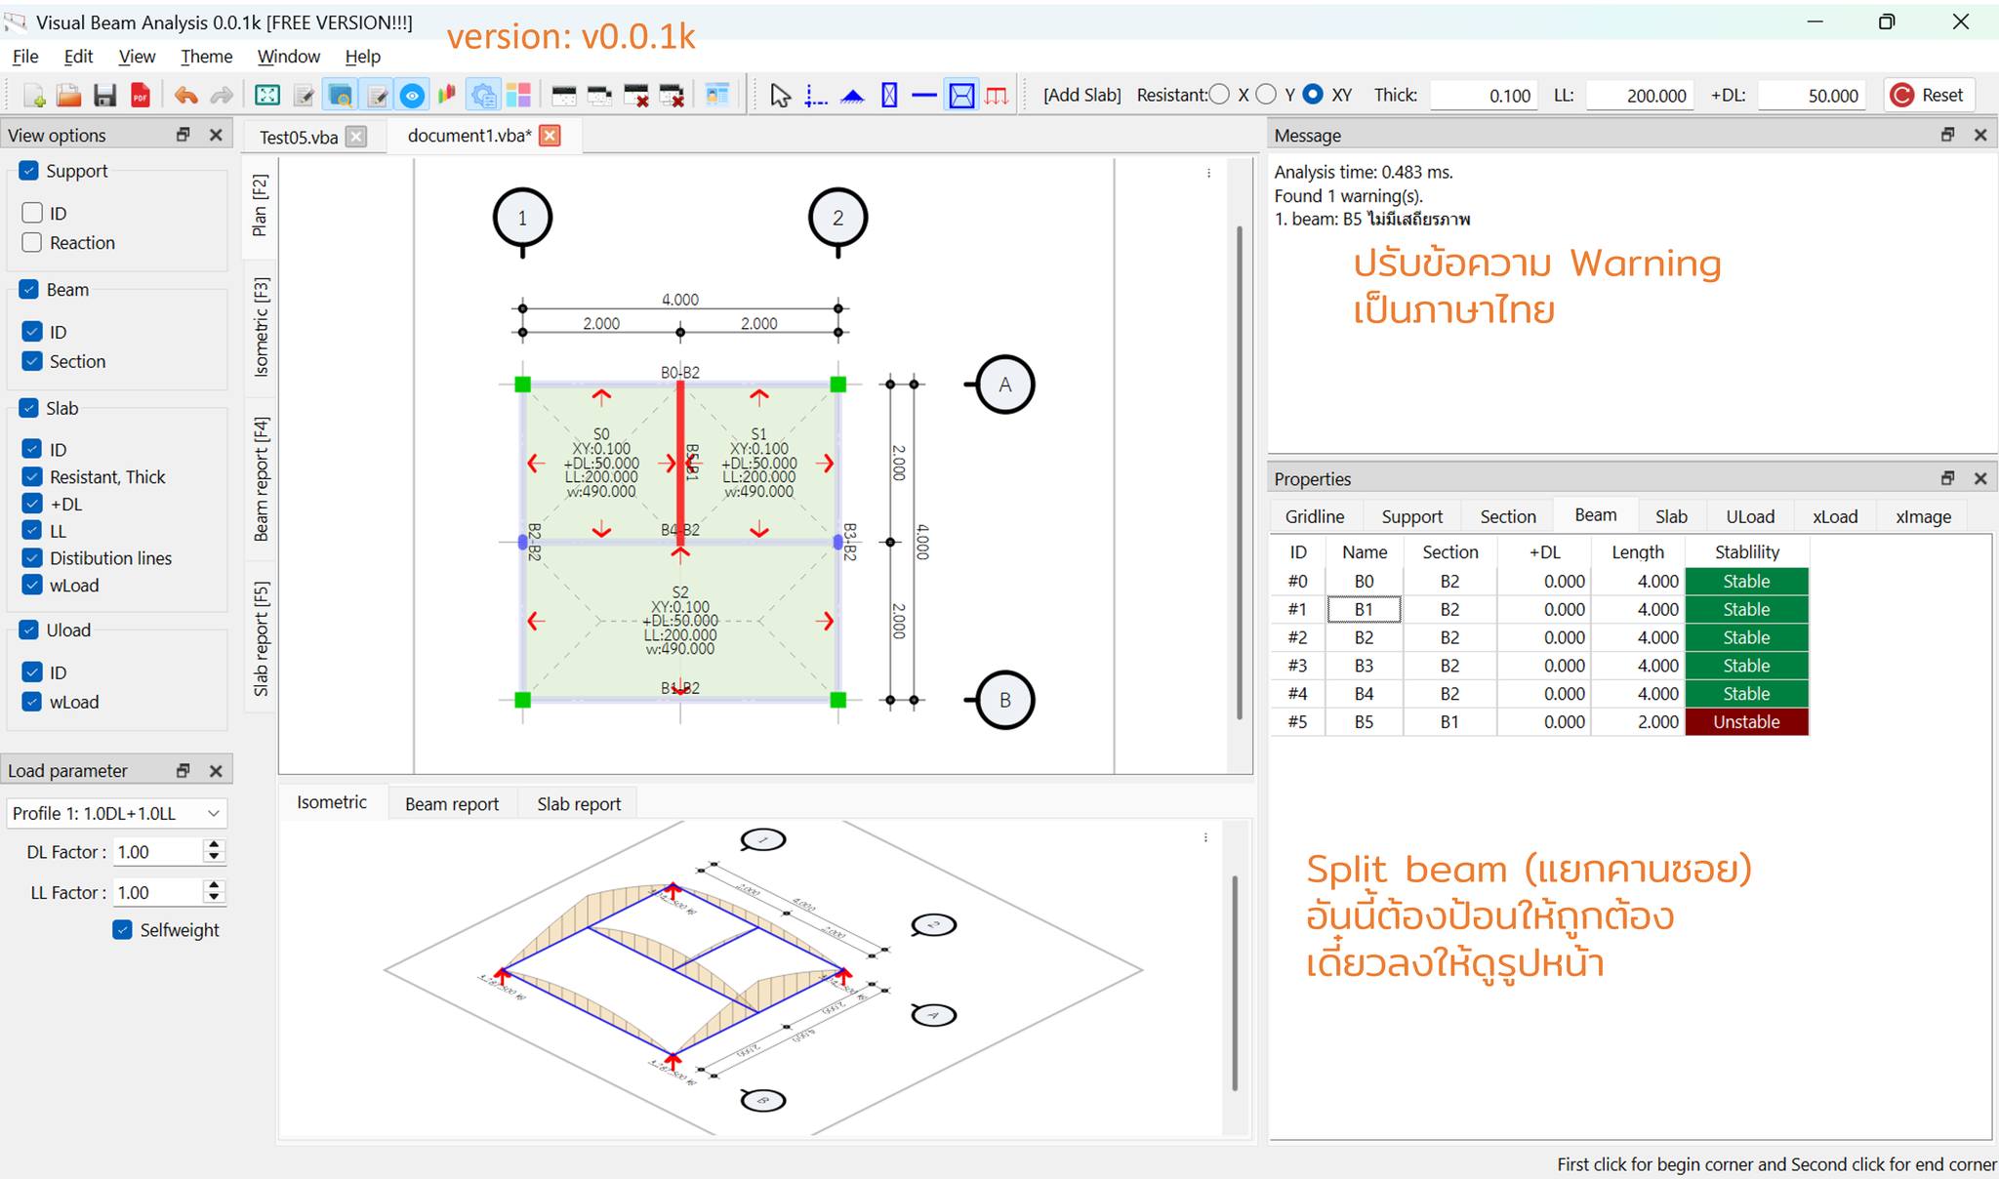This screenshot has height=1179, width=1999.
Task: Select the Resistant Y radio button
Action: [x=1266, y=95]
